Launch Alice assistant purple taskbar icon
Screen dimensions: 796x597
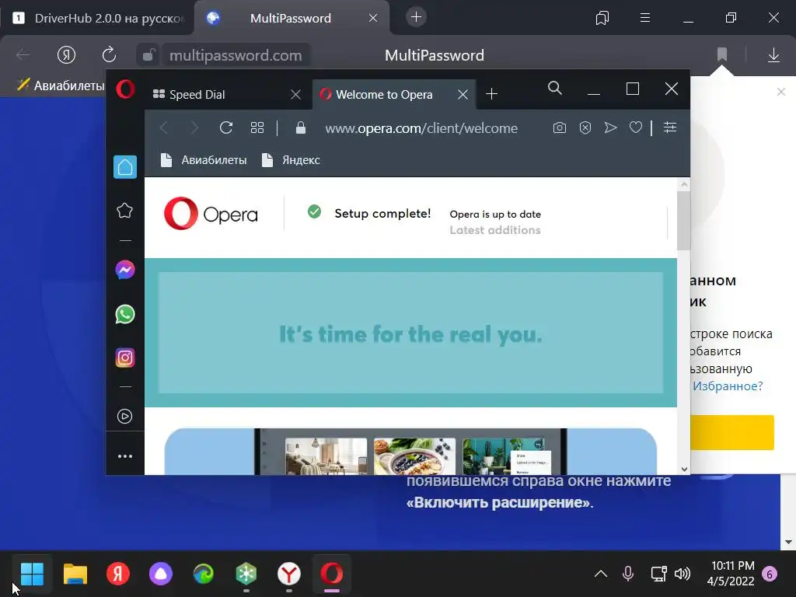click(161, 574)
